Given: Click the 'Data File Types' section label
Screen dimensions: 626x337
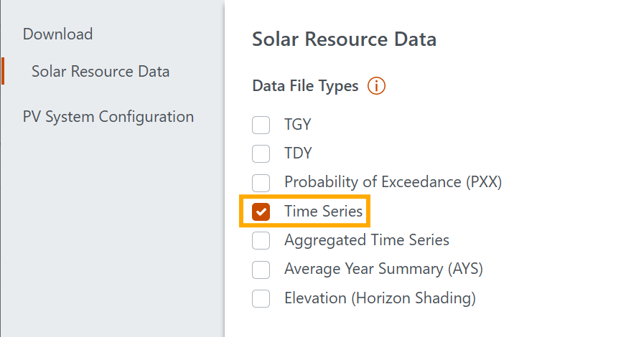Looking at the screenshot, I should (305, 86).
